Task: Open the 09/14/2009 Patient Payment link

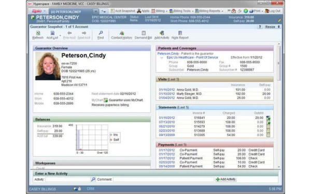Action: (x=166, y=166)
